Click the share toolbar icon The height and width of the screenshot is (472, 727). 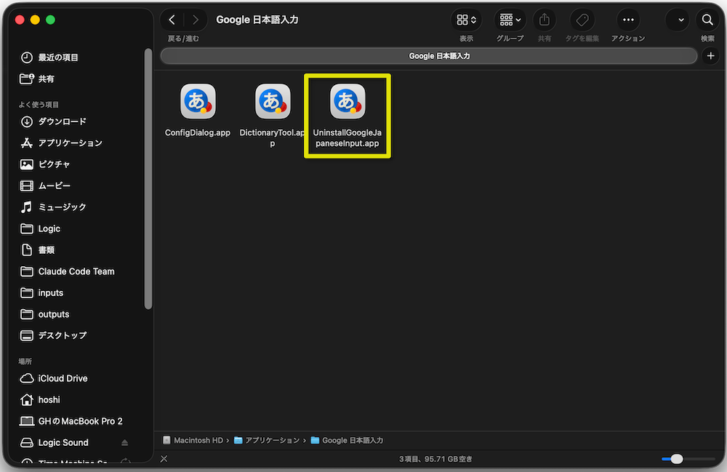pos(545,20)
